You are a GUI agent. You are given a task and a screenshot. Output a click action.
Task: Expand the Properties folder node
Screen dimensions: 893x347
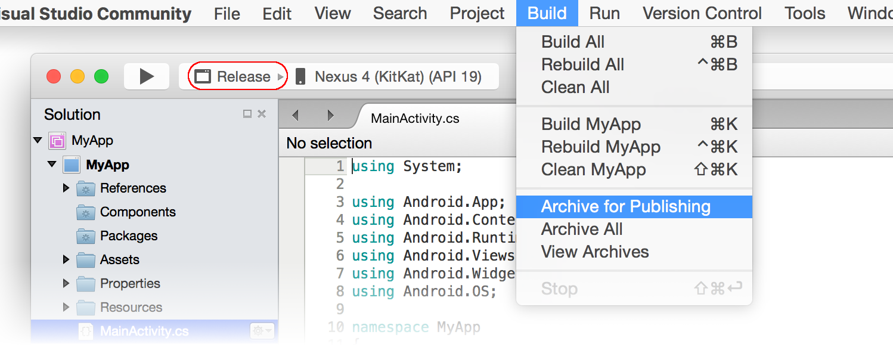[x=66, y=283]
